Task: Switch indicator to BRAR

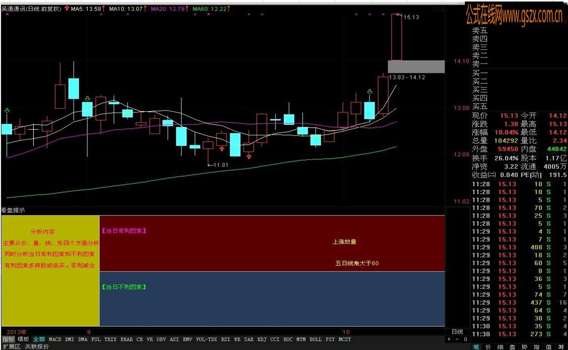Action: (x=126, y=339)
